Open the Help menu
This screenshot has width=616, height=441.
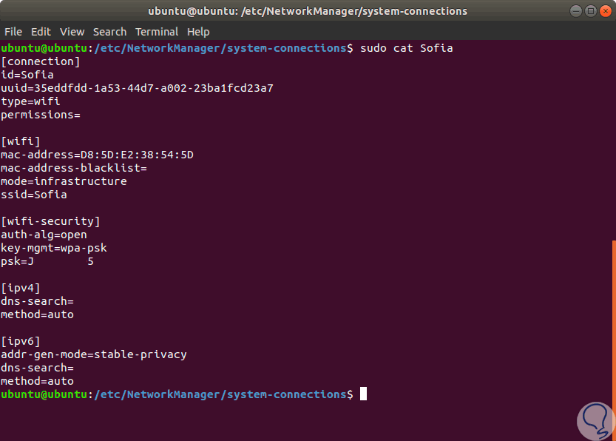coord(198,32)
